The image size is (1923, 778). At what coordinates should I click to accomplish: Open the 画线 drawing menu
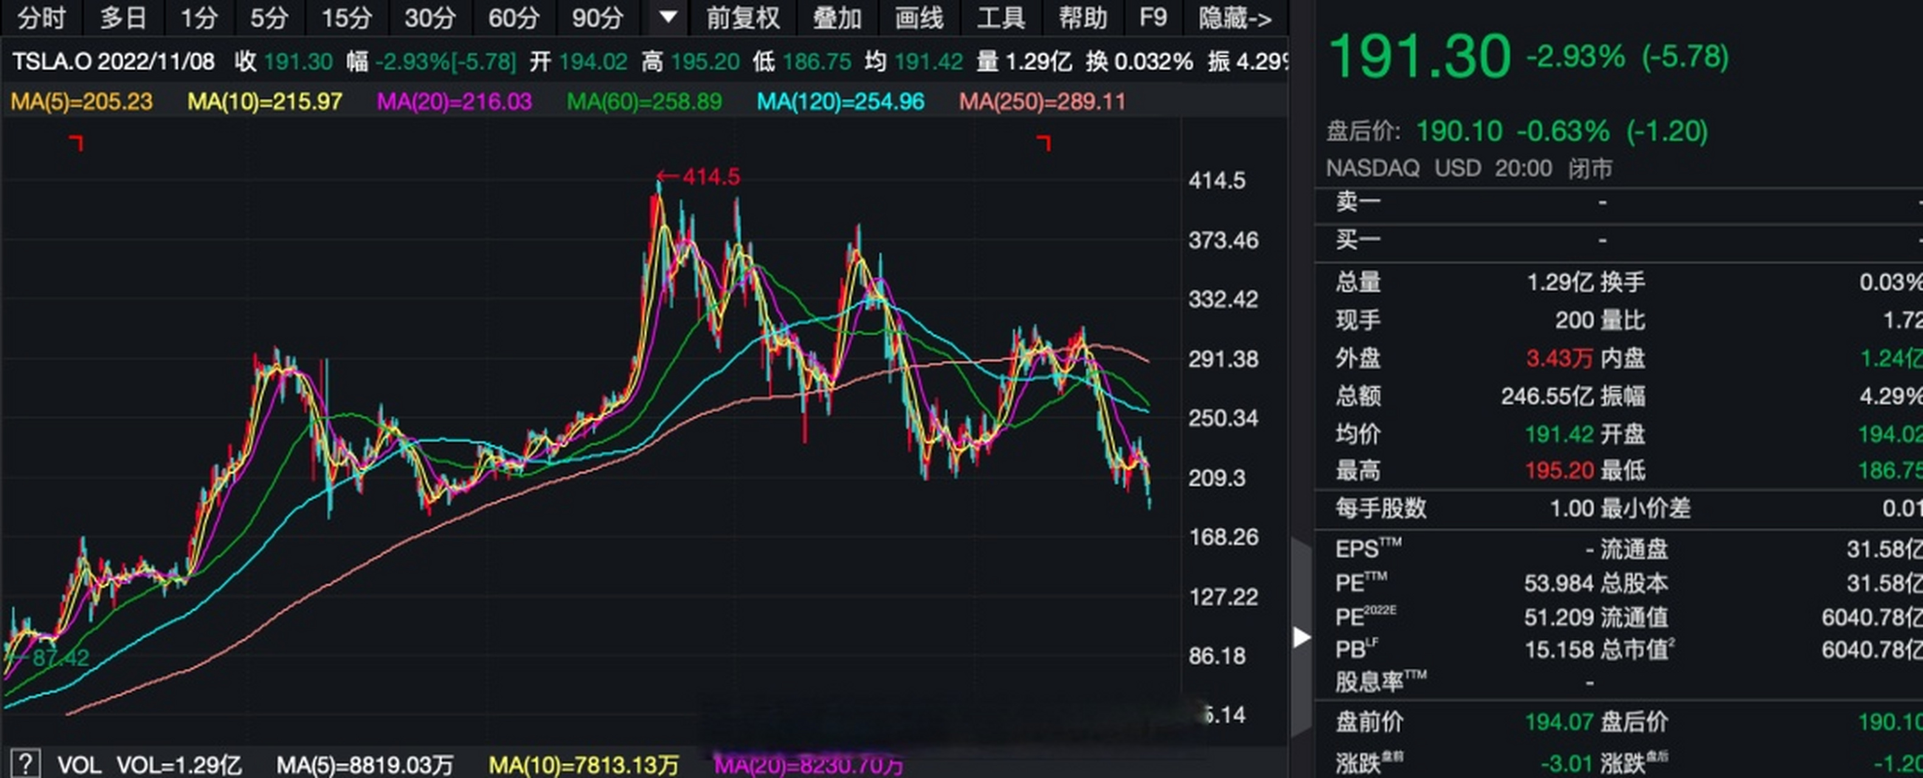tap(920, 17)
